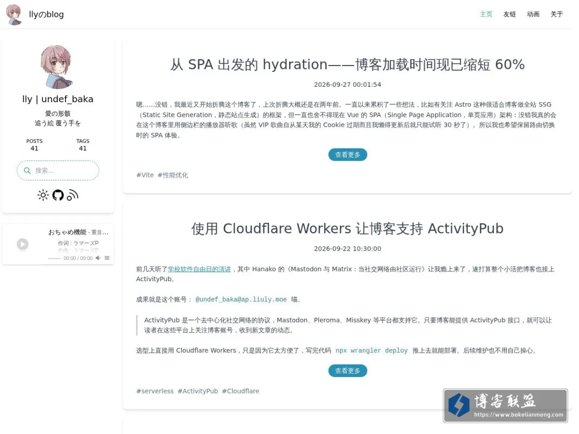Toggle the light/dark theme sun icon
Screen dimensions: 579x434
point(43,195)
